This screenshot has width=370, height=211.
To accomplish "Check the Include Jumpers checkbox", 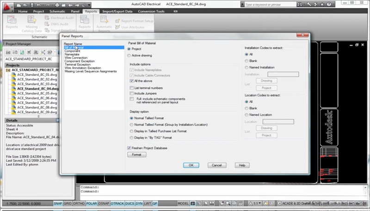I will point(132,93).
